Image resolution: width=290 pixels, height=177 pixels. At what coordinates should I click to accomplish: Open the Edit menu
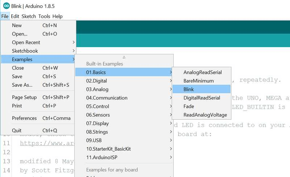(15, 16)
